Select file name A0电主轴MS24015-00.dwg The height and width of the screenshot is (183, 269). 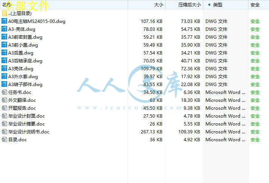pyautogui.click(x=37, y=21)
